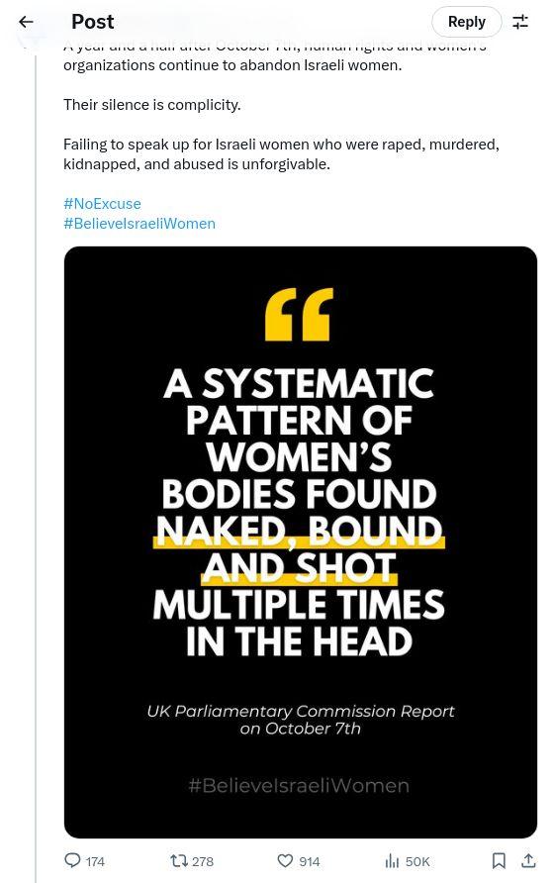Click the 278 reposts count
Viewport: 554px width, 883px height.
click(x=203, y=861)
